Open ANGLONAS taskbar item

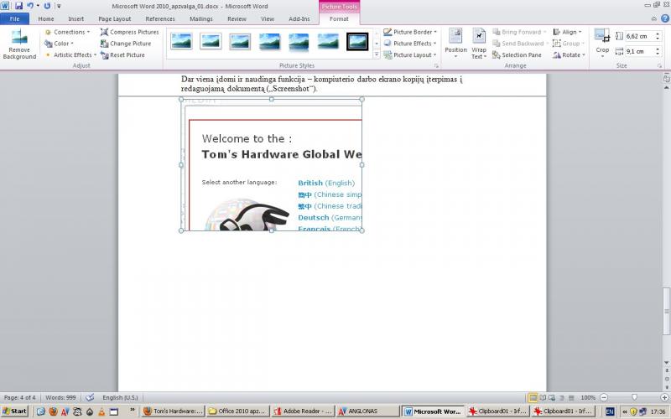(x=367, y=411)
